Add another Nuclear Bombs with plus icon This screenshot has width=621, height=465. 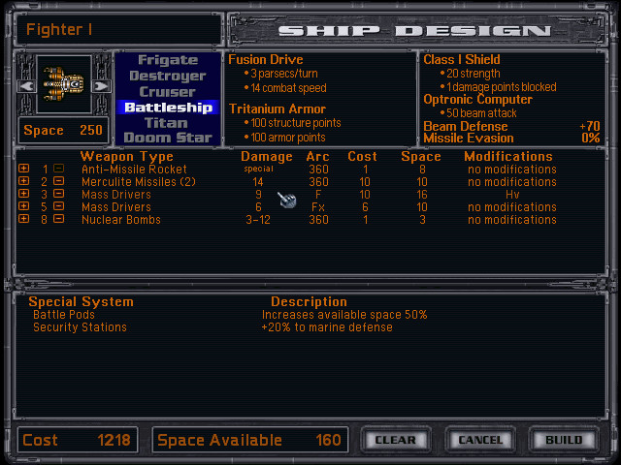(x=24, y=220)
